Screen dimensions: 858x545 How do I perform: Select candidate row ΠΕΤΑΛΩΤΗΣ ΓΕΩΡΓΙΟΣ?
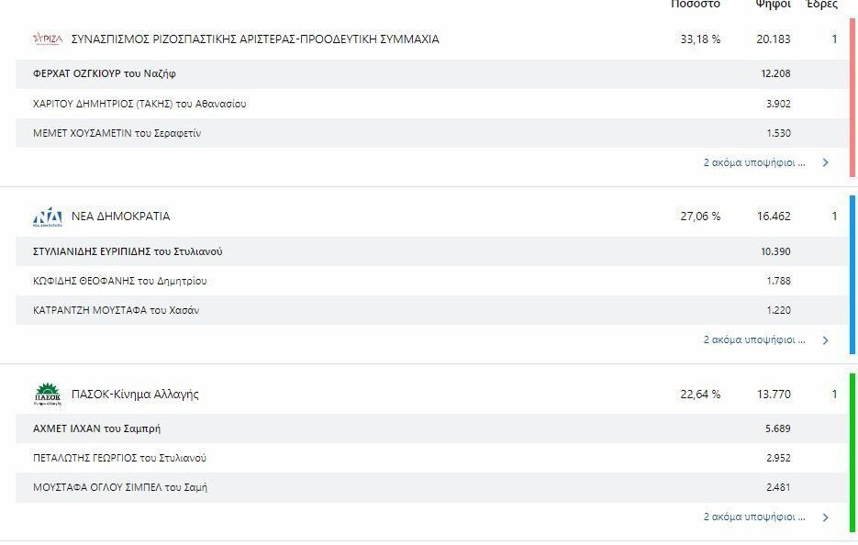(x=432, y=458)
